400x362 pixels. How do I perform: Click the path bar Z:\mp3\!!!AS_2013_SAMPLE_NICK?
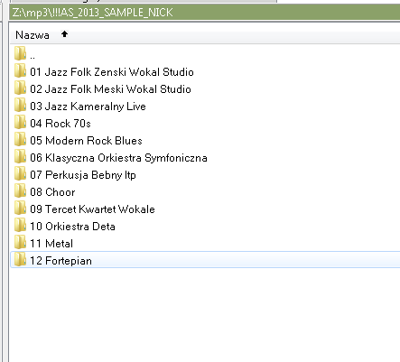click(x=205, y=13)
